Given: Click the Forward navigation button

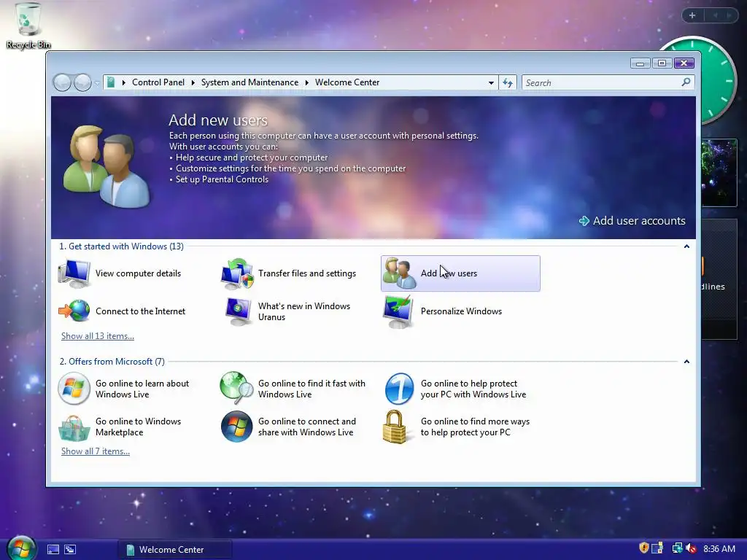Looking at the screenshot, I should [x=82, y=83].
